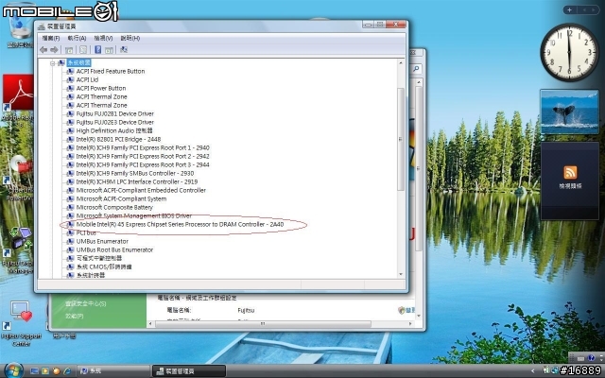The height and width of the screenshot is (378, 605).
Task: Click Internet Explorer quick launch icon
Action: pos(67,371)
